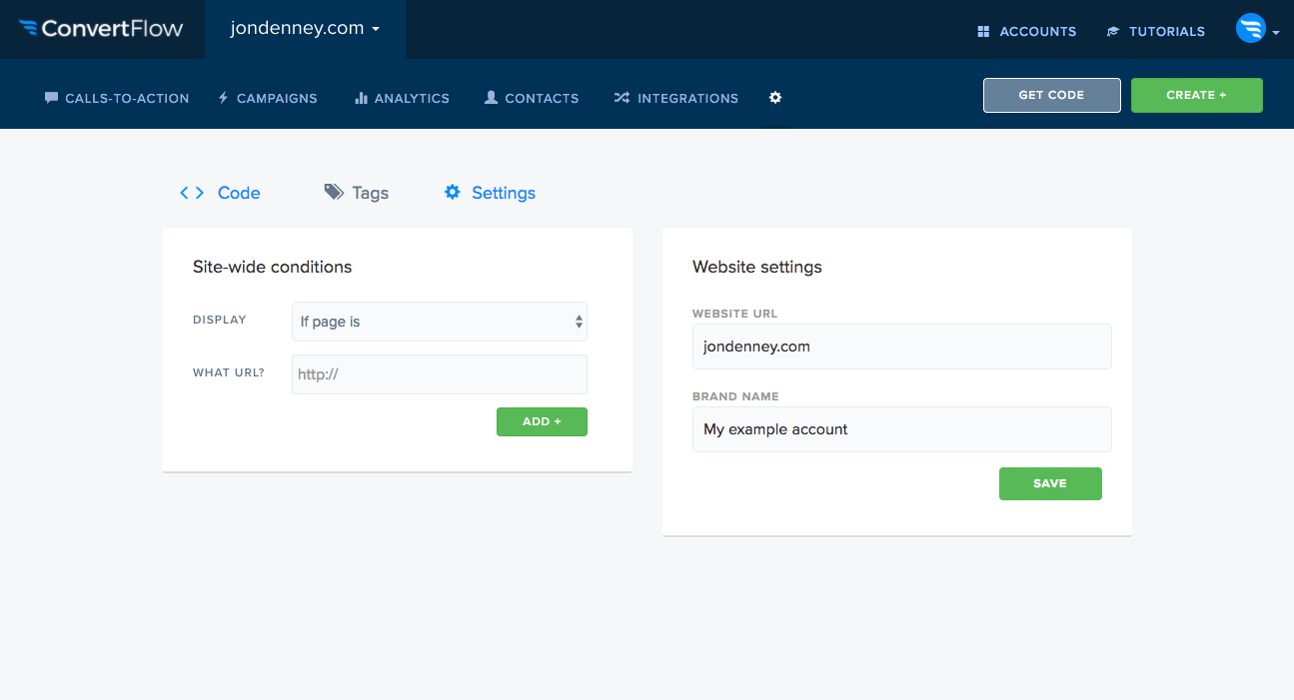Screen dimensions: 1294x700
Task: Open the Accounts link
Action: (x=1027, y=32)
